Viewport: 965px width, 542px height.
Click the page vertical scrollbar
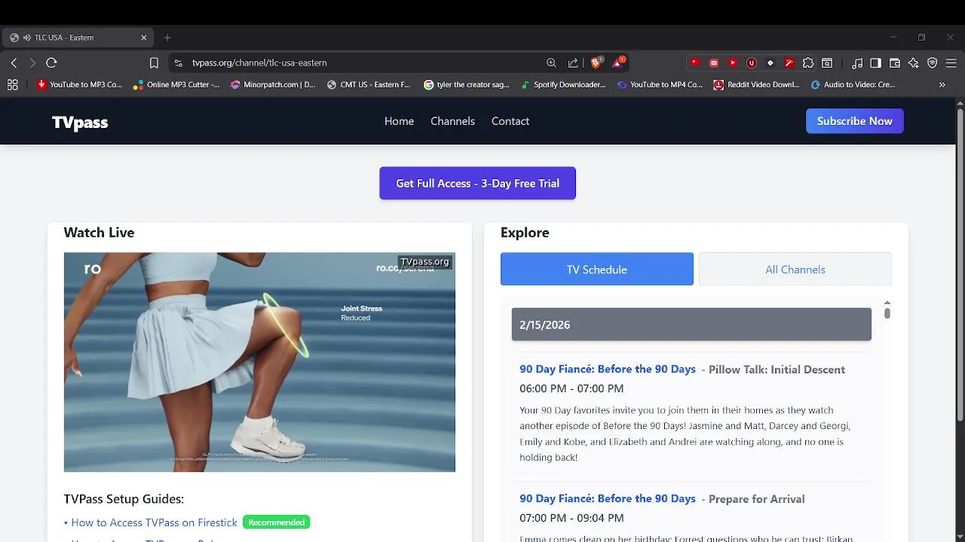[960, 263]
